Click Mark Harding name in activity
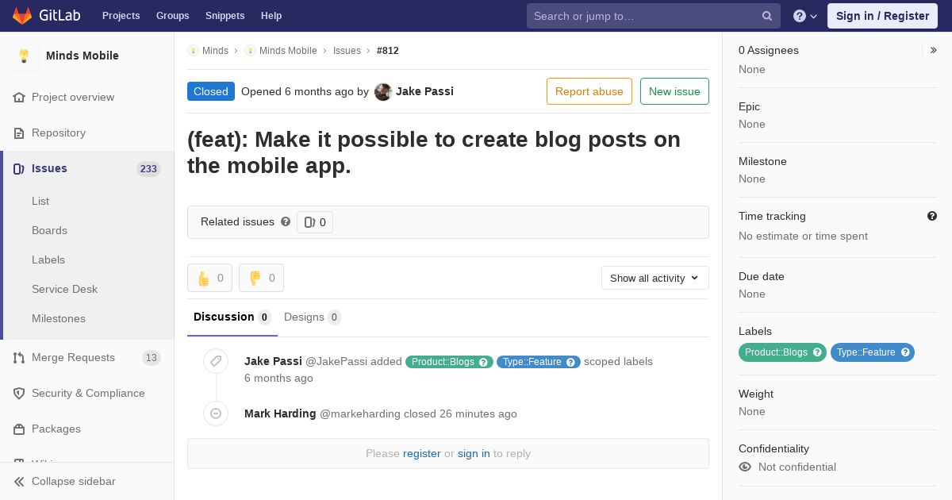 tap(280, 413)
